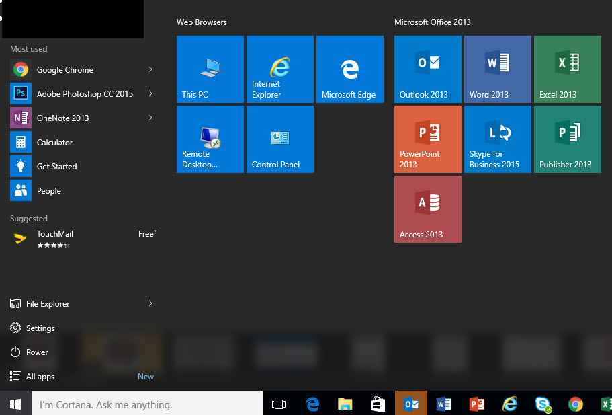Open PowerPoint from the taskbar
Image resolution: width=612 pixels, height=415 pixels.
click(476, 404)
